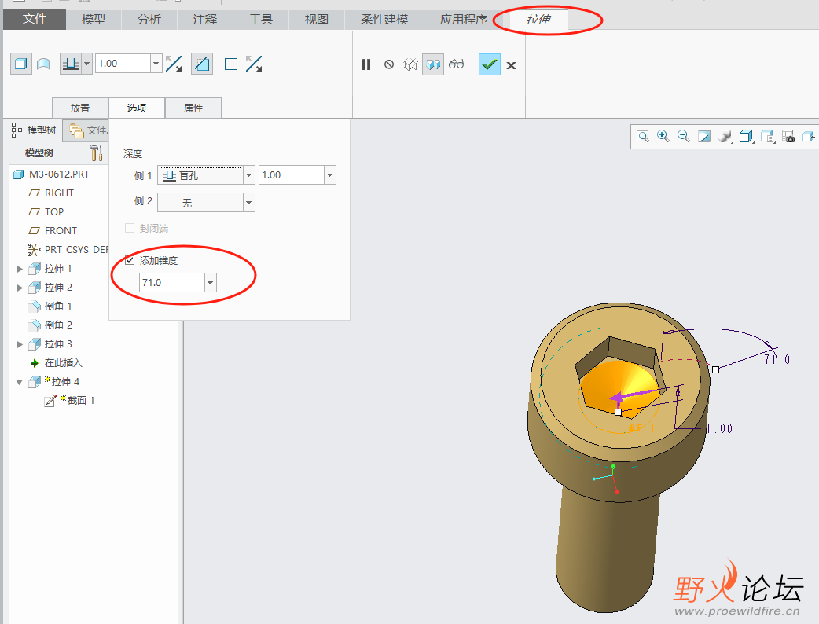Toggle the 封闭端 capped ends checkbox

(130, 228)
